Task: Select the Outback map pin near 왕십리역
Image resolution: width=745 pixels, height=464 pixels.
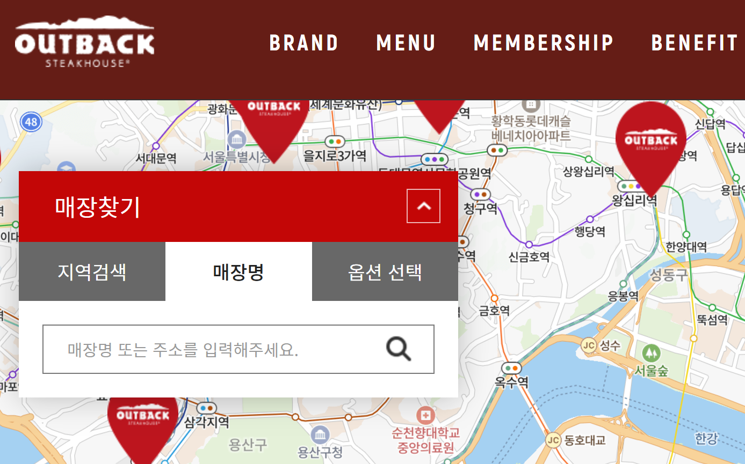Action: (651, 146)
